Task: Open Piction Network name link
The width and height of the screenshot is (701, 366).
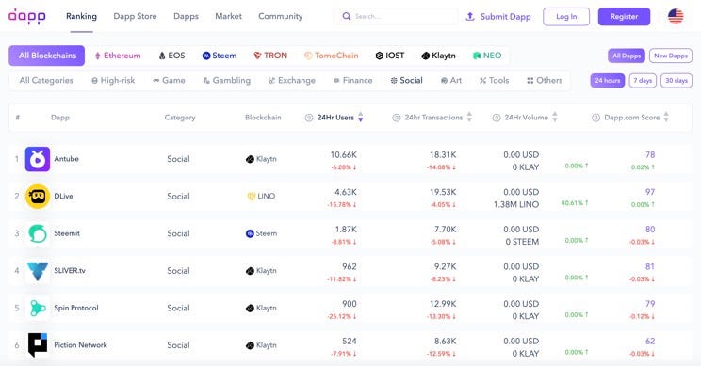Action: pyautogui.click(x=80, y=345)
